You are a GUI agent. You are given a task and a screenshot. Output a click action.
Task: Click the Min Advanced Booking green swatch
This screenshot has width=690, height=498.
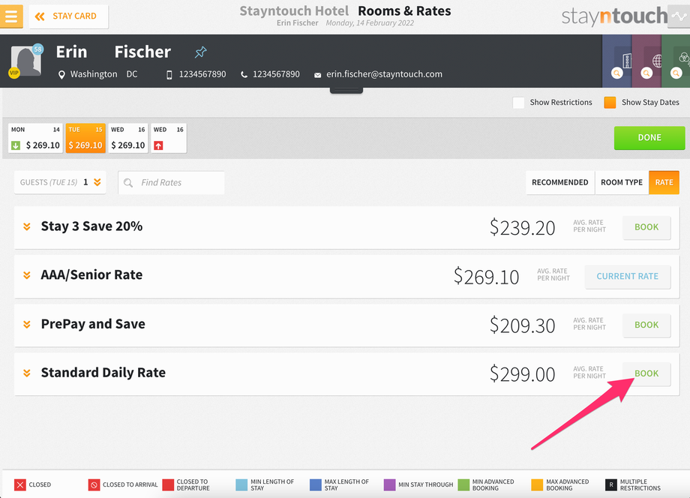(463, 484)
